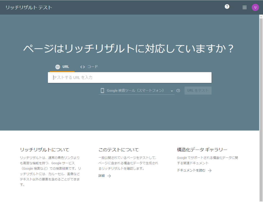263x202 pixels.
Task: Click the heading 構造化データ ギャラリー
Action: (x=202, y=150)
